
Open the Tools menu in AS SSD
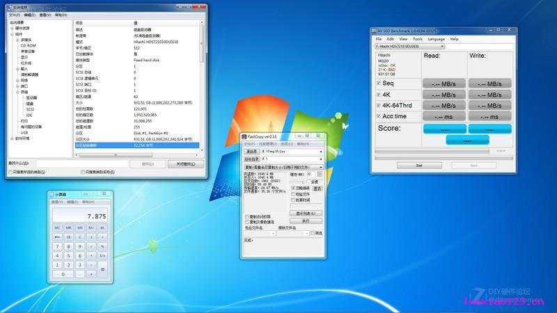(418, 39)
